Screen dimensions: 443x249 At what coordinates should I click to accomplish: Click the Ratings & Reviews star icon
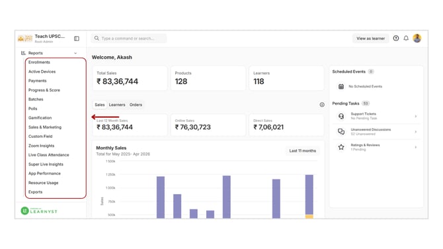click(x=341, y=147)
